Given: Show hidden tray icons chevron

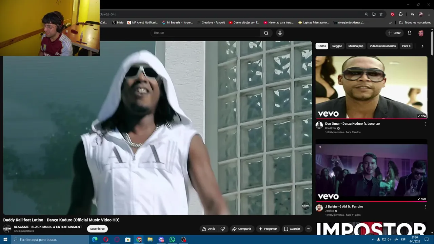Looking at the screenshot, I should click(x=373, y=240).
